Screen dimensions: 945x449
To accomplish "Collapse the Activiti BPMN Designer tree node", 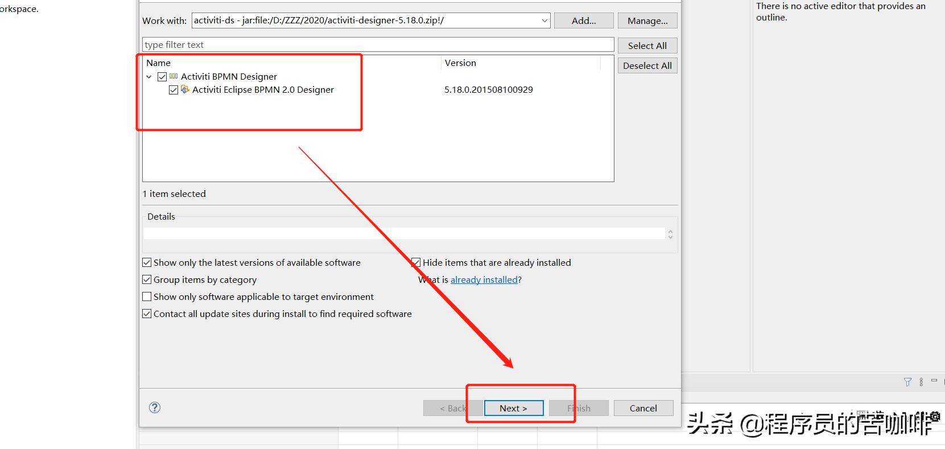I will [x=149, y=76].
